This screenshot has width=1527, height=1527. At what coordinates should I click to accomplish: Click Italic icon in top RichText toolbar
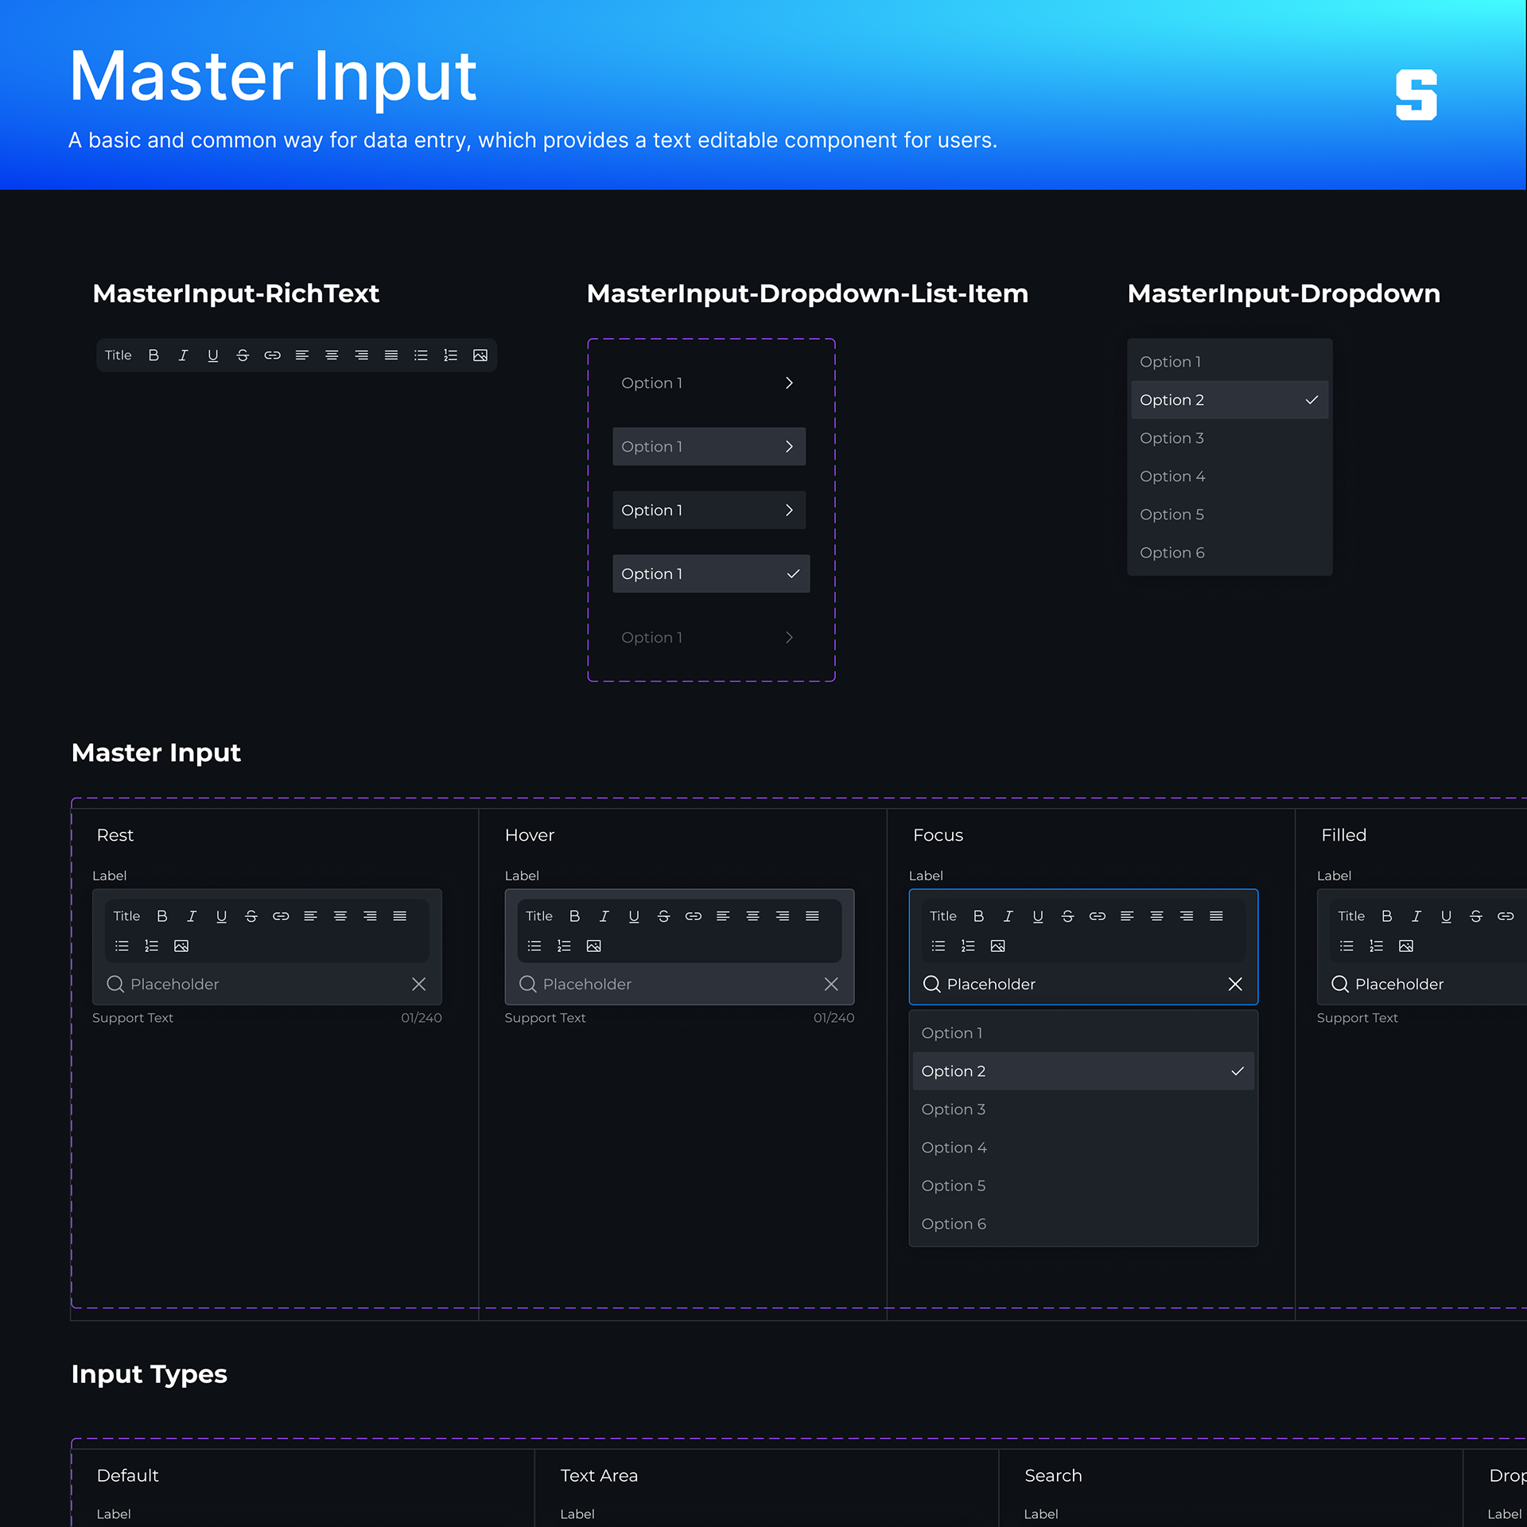click(183, 356)
